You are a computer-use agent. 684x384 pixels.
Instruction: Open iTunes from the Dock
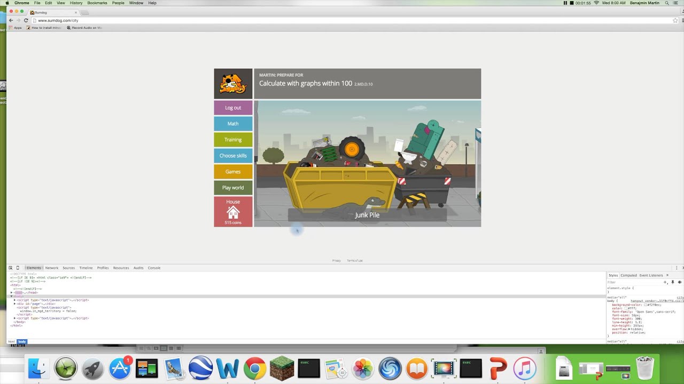(525, 369)
